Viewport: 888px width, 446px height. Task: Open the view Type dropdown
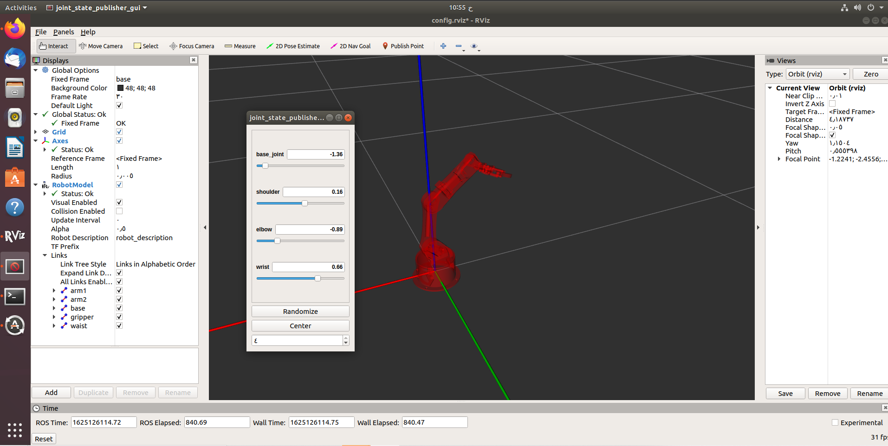pos(817,74)
